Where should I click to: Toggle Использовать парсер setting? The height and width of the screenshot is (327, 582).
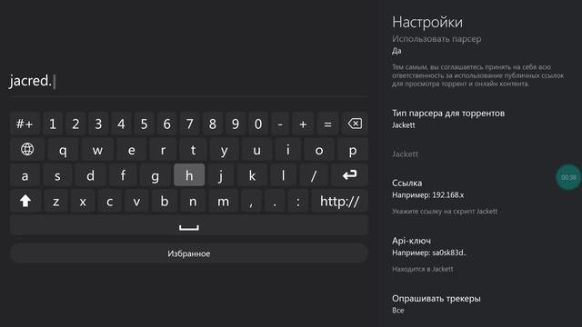coord(436,45)
